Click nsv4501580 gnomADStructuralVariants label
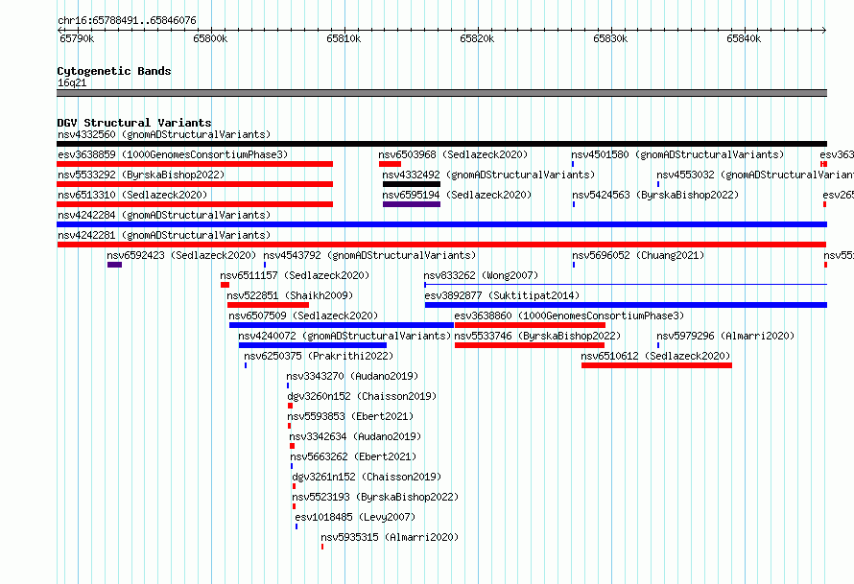This screenshot has width=854, height=584. coord(677,154)
